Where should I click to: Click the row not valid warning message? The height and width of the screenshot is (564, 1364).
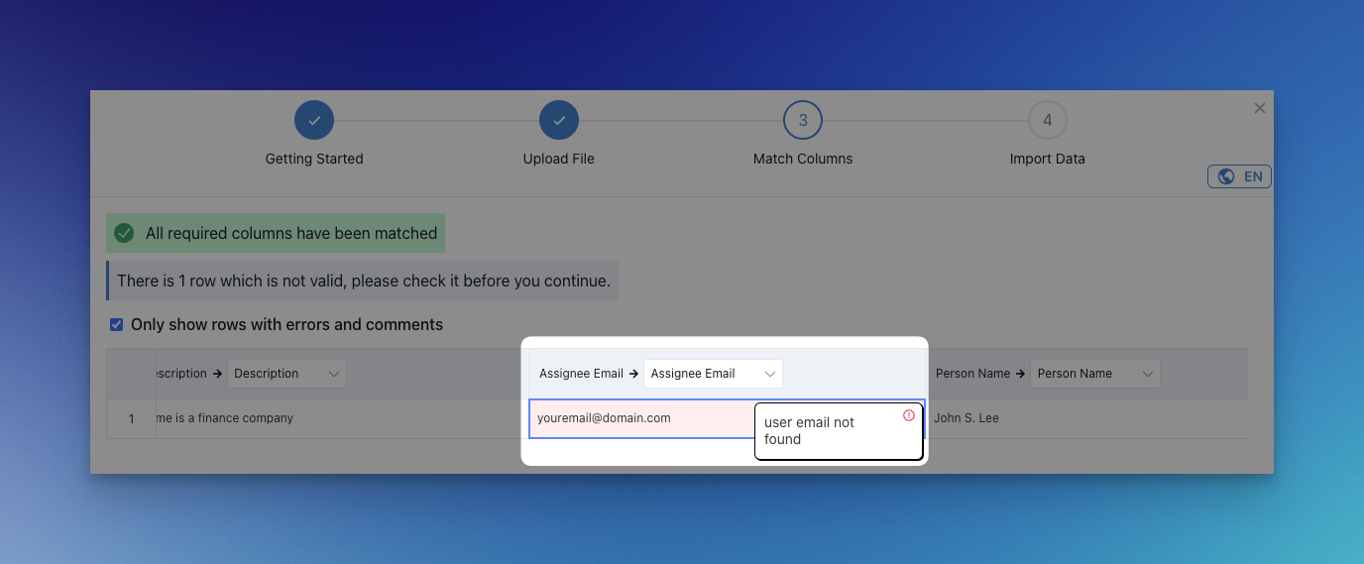tap(363, 281)
